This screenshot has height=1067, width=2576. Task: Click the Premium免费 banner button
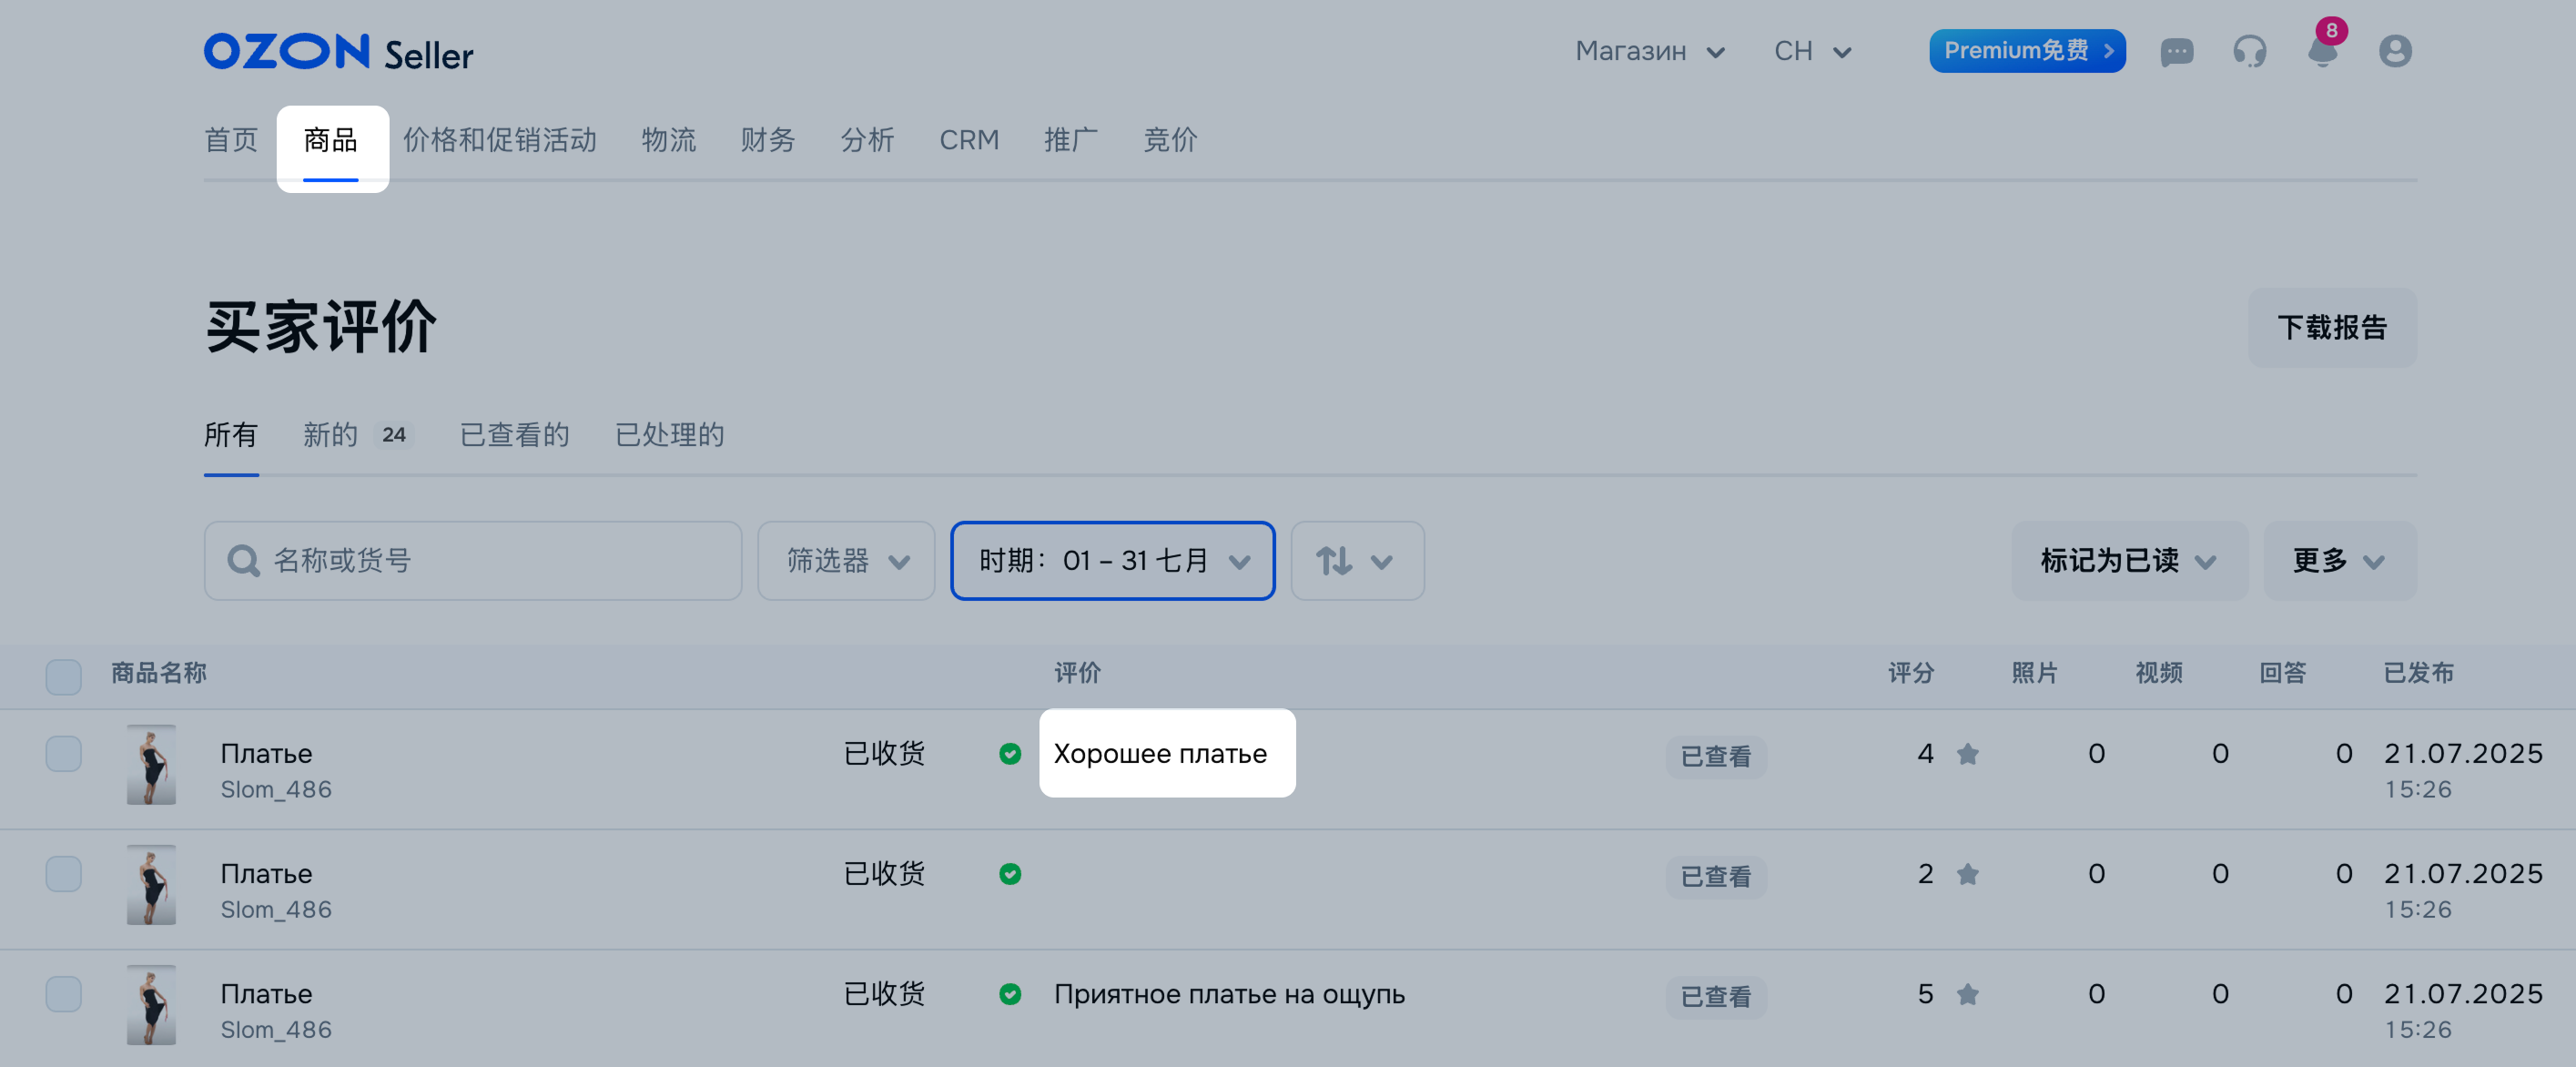coord(2027,51)
